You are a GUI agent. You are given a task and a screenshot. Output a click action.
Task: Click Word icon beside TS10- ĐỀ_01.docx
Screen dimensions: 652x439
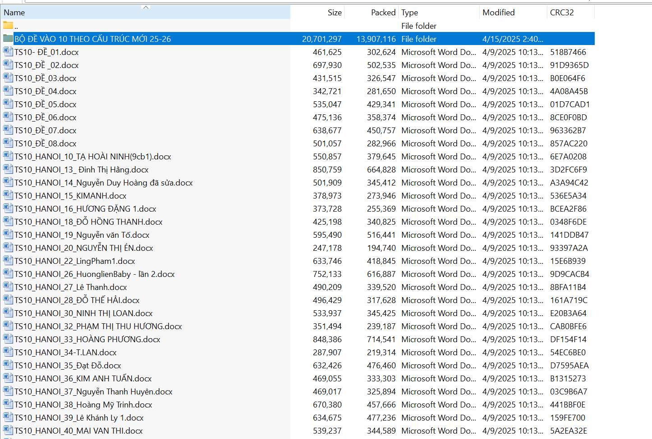click(8, 52)
